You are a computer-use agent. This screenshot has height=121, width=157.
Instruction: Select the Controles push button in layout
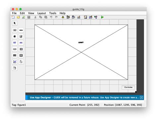[128, 87]
